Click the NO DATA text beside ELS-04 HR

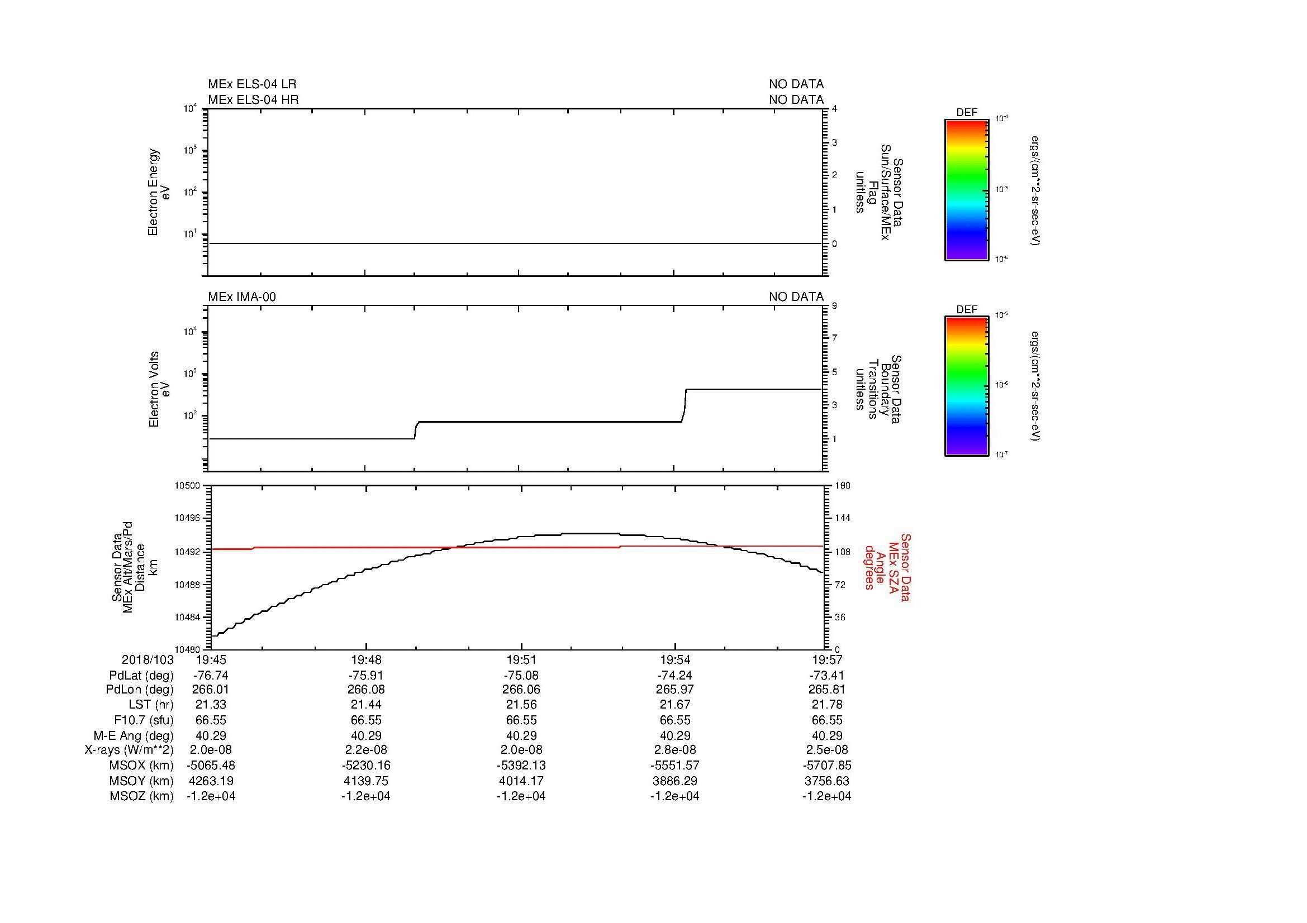tap(796, 99)
